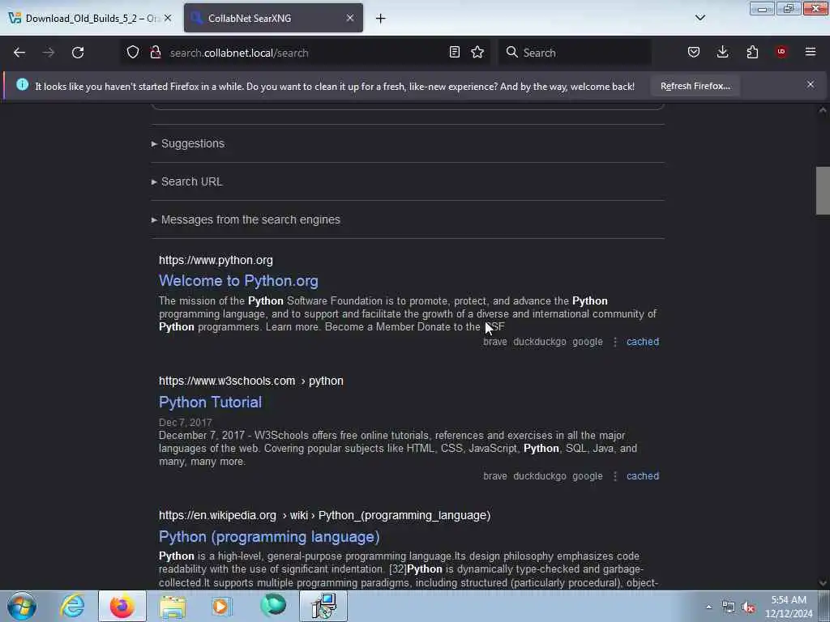
Task: Click the scrollbar down arrow
Action: (823, 583)
